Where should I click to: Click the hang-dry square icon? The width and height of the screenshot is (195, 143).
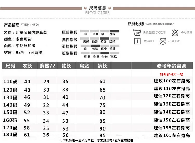click(x=137, y=41)
